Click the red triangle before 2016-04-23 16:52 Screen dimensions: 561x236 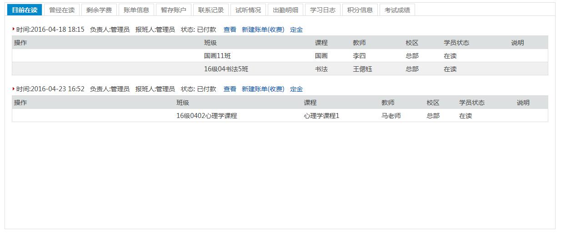14,88
